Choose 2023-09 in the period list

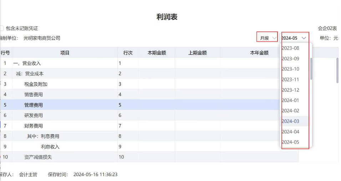[290, 58]
